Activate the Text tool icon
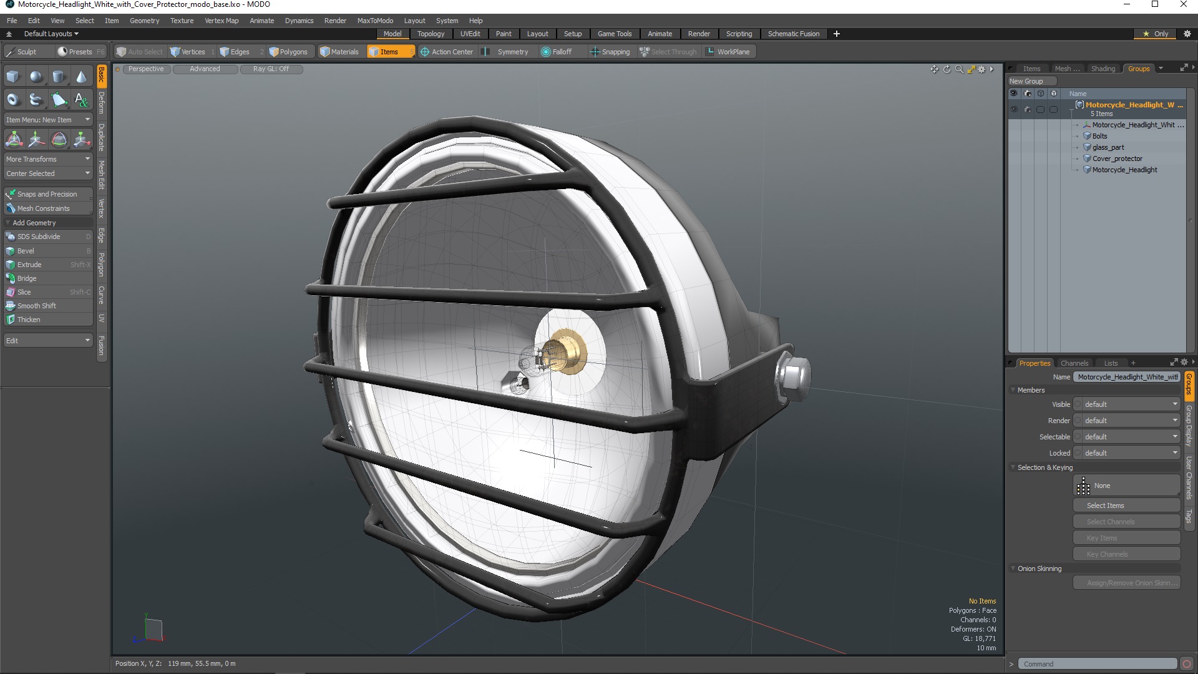The height and width of the screenshot is (674, 1198). tap(81, 100)
